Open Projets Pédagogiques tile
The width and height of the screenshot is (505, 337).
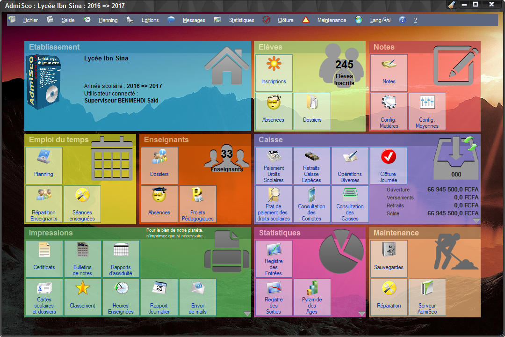[x=197, y=204]
